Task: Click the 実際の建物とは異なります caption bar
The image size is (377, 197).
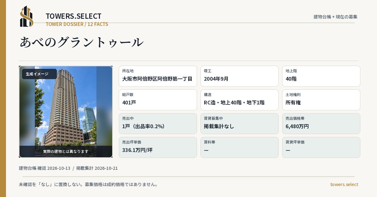Action: click(66, 151)
